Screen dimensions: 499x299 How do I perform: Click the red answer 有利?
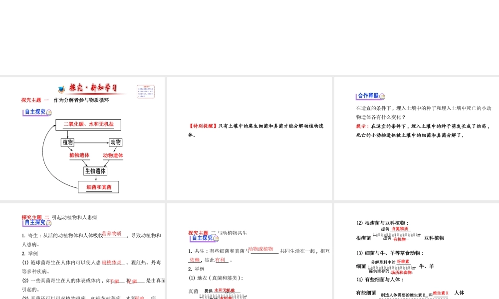[x=220, y=260]
